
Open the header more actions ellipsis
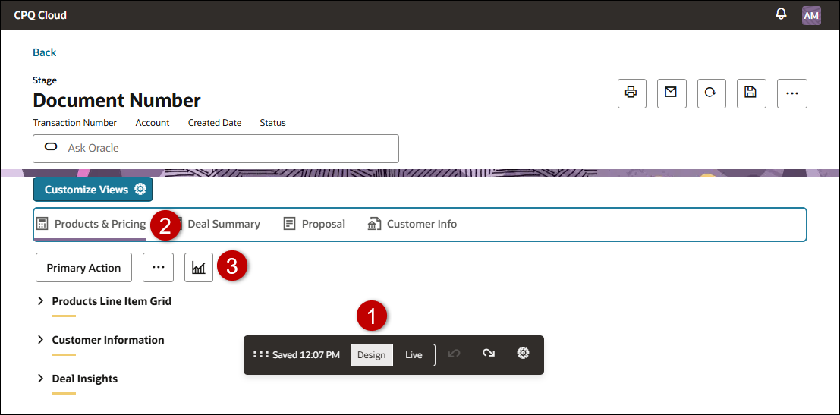(x=791, y=94)
